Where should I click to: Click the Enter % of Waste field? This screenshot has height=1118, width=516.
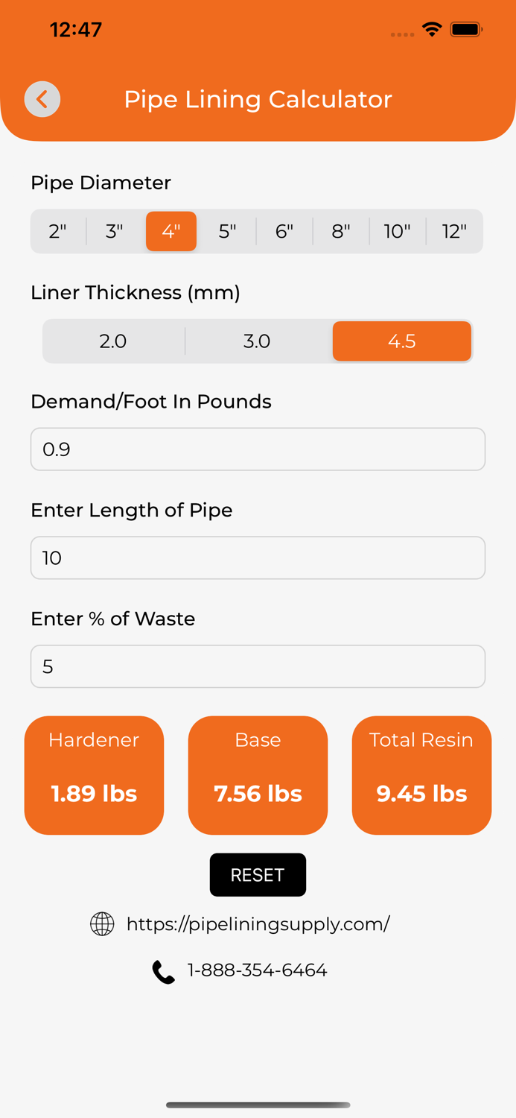point(258,666)
